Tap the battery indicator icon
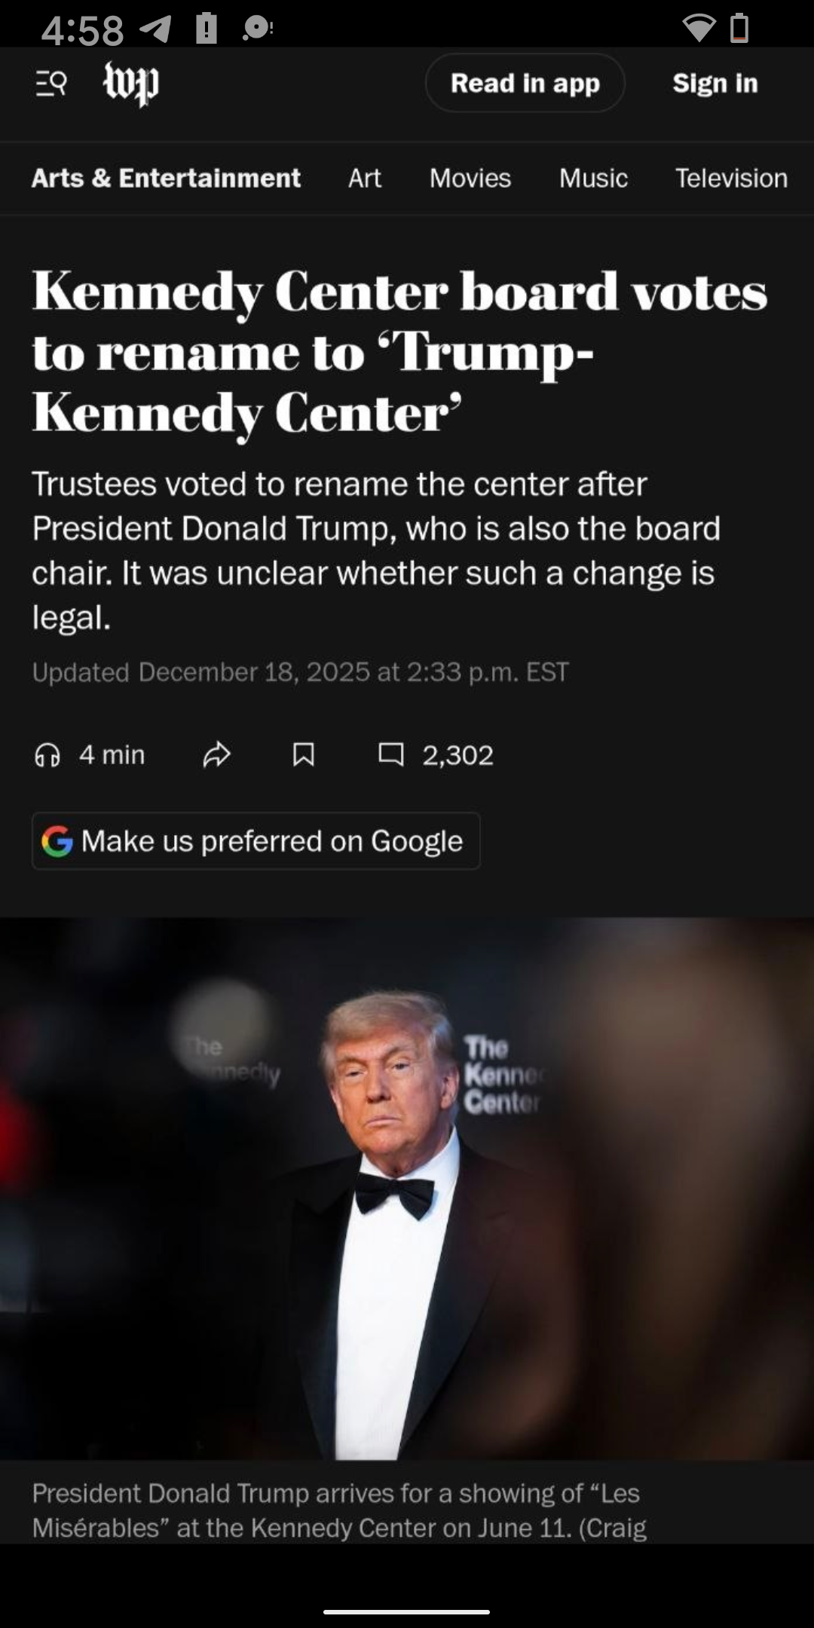Viewport: 814px width, 1628px height. 739,29
